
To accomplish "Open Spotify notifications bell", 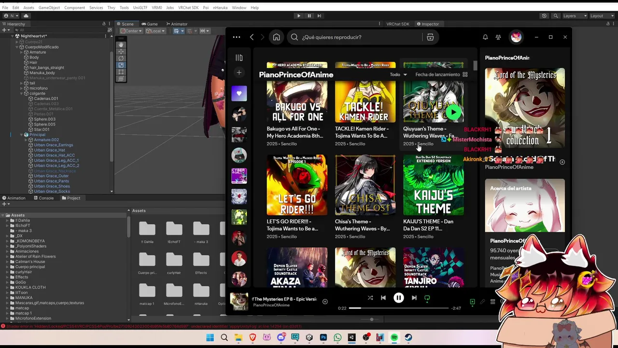I will coord(485,37).
